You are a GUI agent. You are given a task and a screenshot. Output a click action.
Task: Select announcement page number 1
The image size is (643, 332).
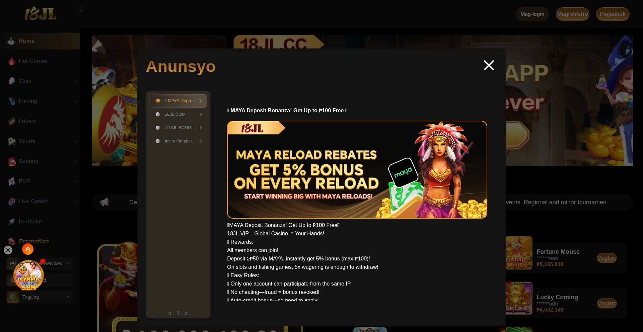click(x=178, y=313)
